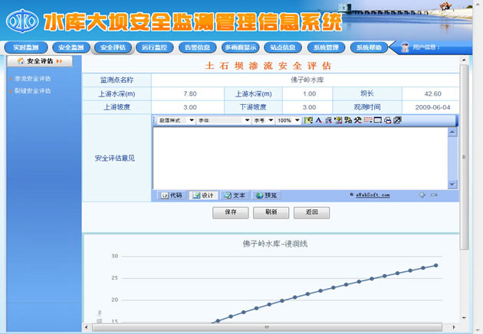
Task: Switch editor to 文本 text mode
Action: (x=235, y=195)
